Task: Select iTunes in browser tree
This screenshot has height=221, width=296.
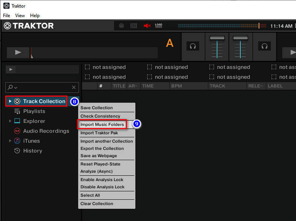Action: [x=31, y=141]
